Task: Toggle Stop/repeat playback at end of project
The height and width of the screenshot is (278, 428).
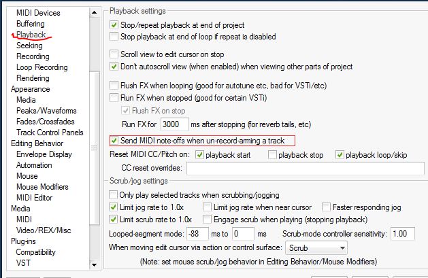Action: point(115,25)
